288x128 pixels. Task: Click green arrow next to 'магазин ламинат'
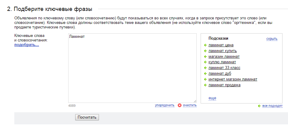coord(205,57)
